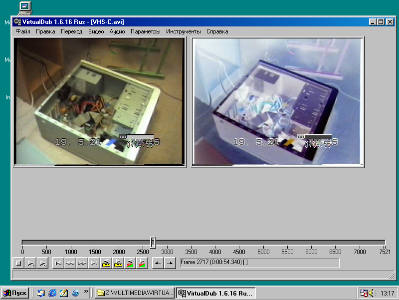Open the Инструменты menu
Viewport: 399px width, 300px height.
(x=184, y=31)
